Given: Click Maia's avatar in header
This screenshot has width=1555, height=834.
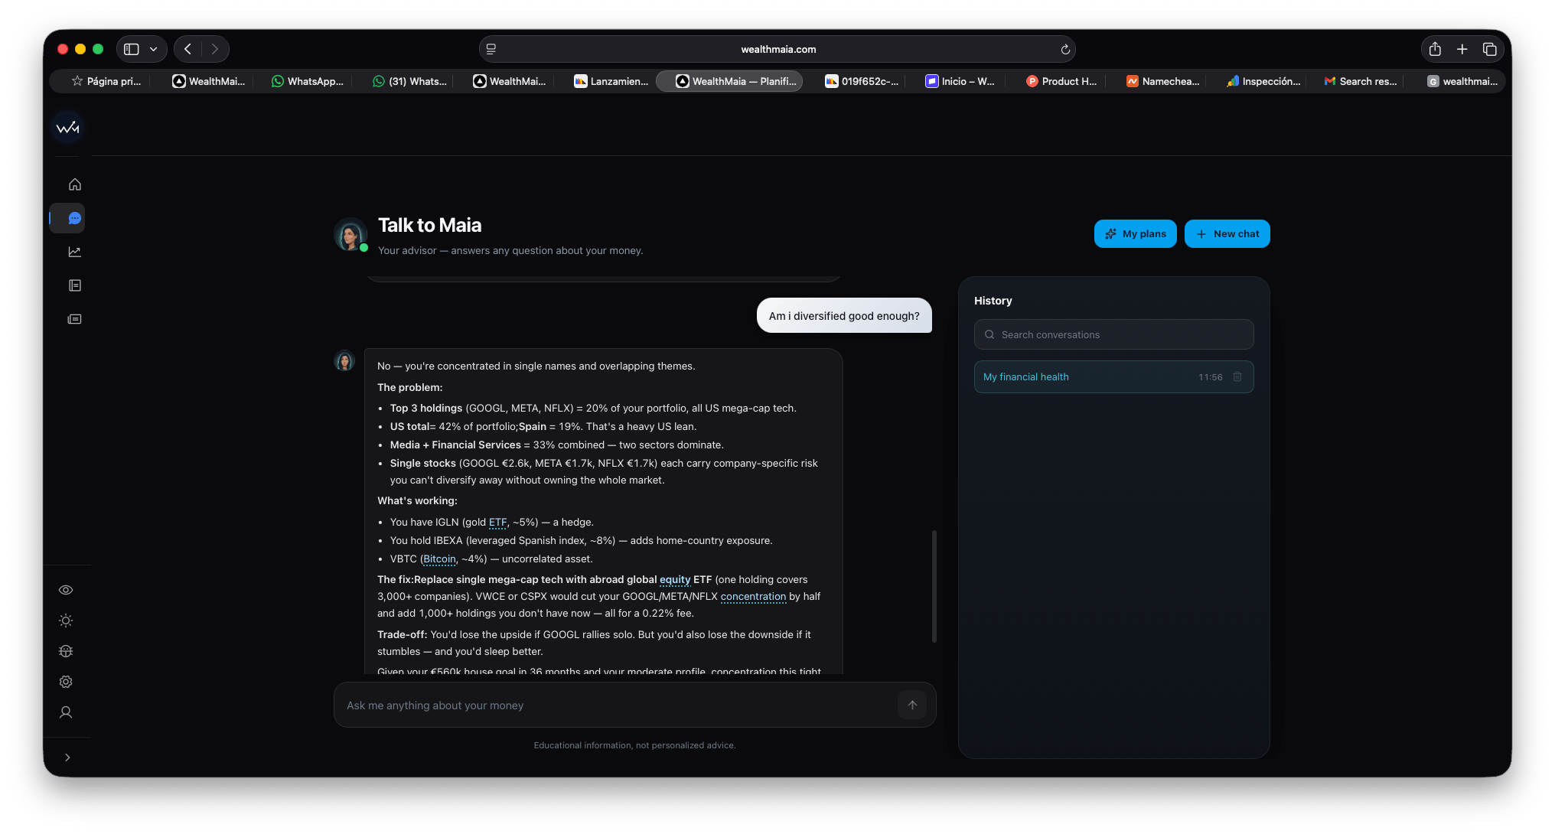Looking at the screenshot, I should (350, 235).
